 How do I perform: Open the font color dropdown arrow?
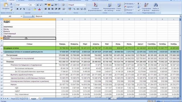pyautogui.click(x=42, y=9)
